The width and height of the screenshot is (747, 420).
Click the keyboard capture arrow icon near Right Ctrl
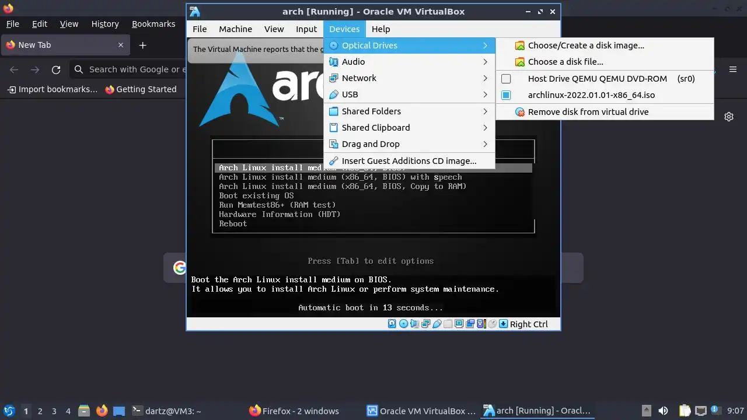coord(504,324)
